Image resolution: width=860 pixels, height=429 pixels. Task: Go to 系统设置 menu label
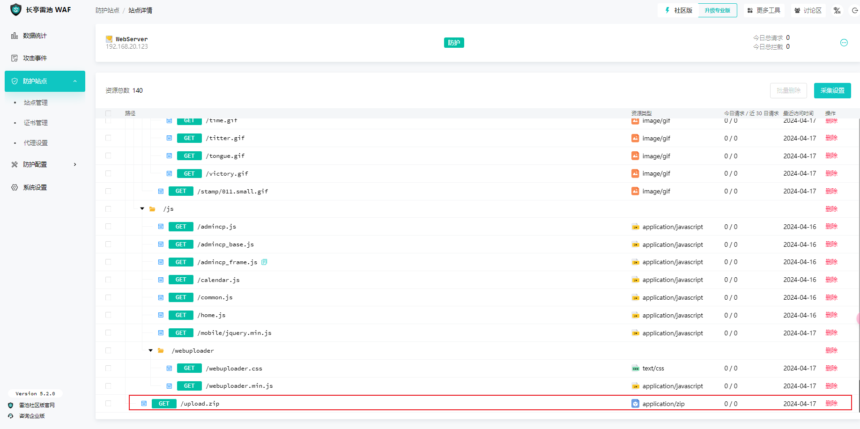coord(35,187)
